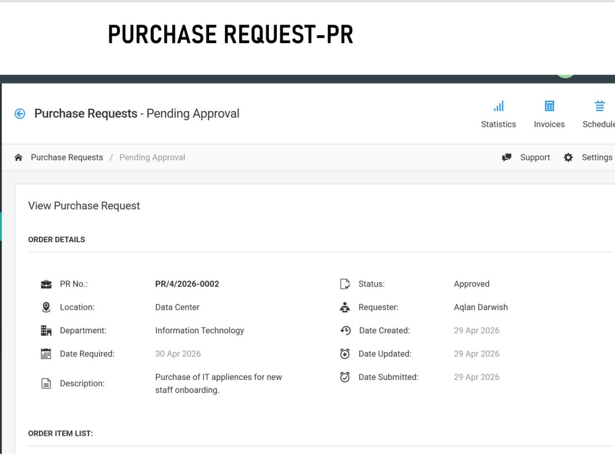
Task: Open the Schedule list icon
Action: tap(600, 106)
